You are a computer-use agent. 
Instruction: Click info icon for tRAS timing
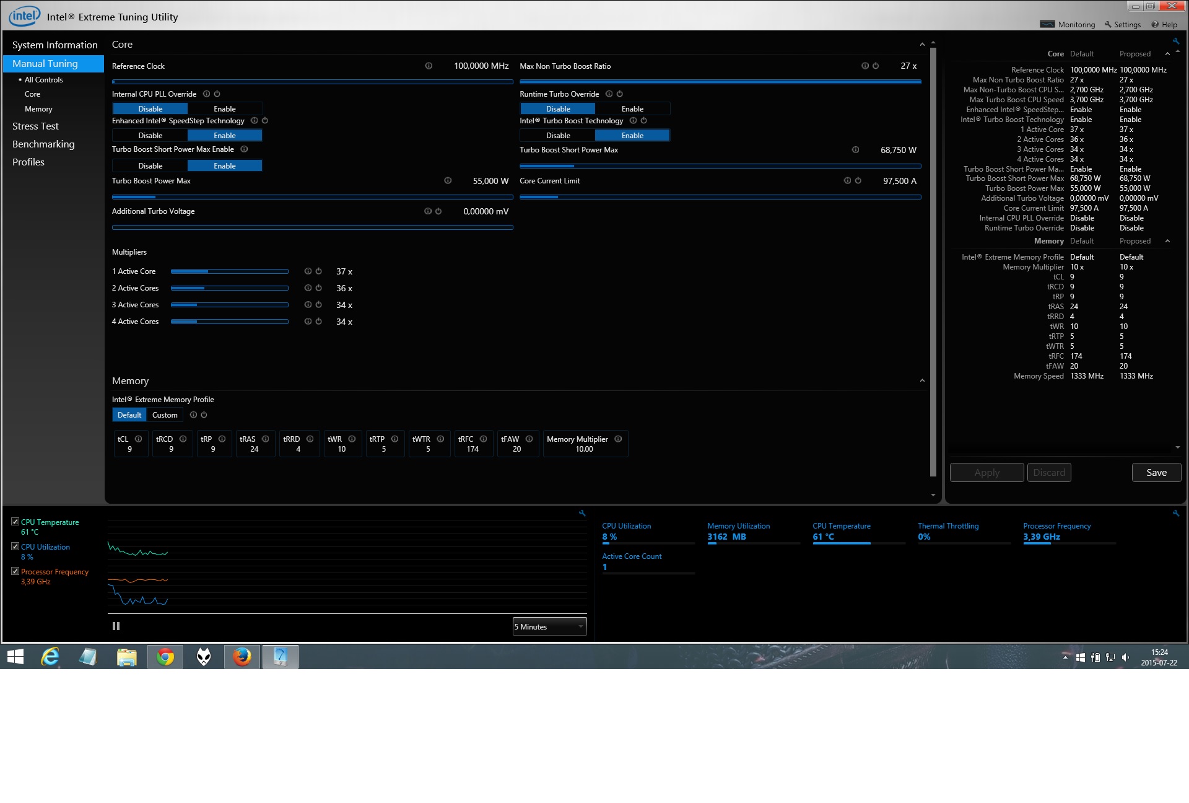(266, 439)
